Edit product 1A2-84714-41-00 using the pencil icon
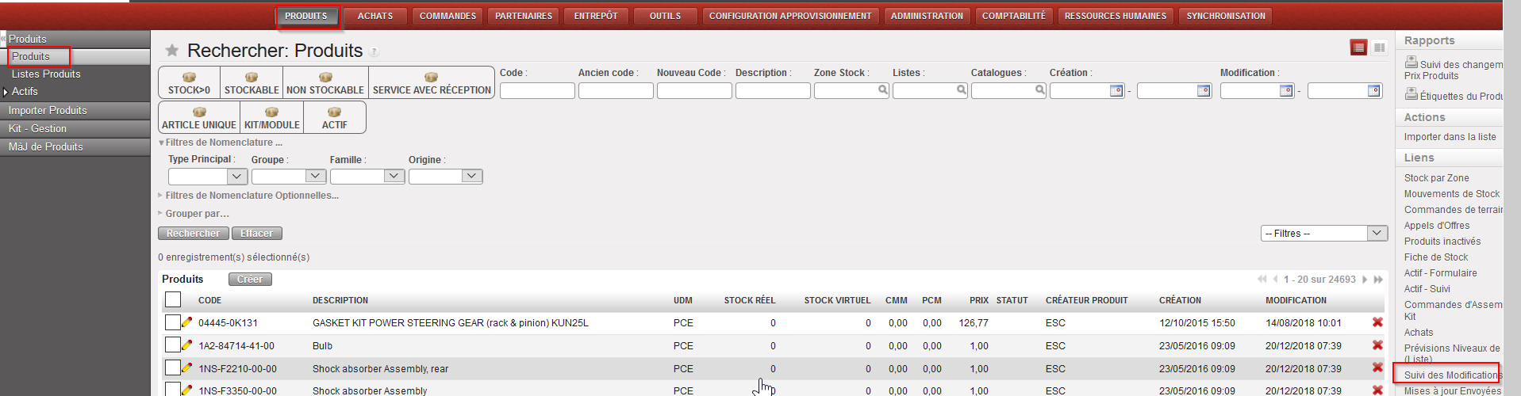 coord(187,345)
